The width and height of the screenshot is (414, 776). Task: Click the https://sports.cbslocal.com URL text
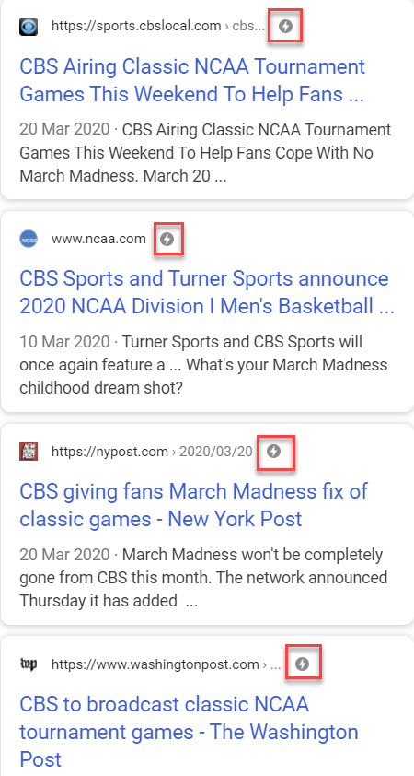click(136, 26)
